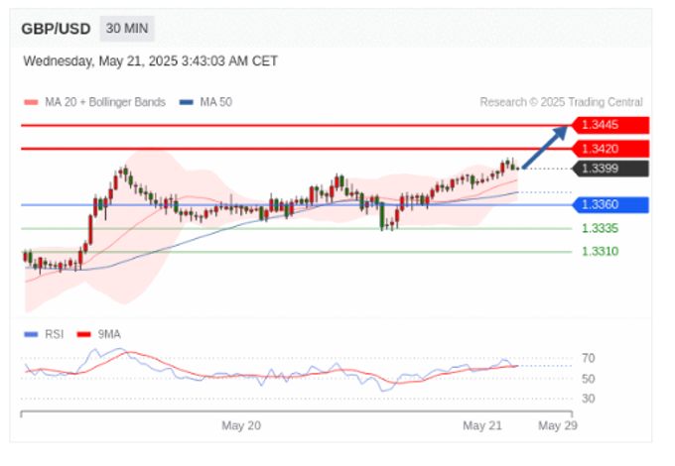
Task: Select the 1.3420 resistance price label
Action: click(x=610, y=149)
